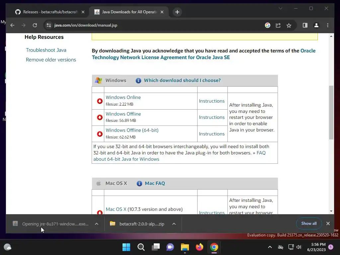Click the Windows Offline (64-bit) download icon
Screen dimensions: 340x255
pos(100,134)
